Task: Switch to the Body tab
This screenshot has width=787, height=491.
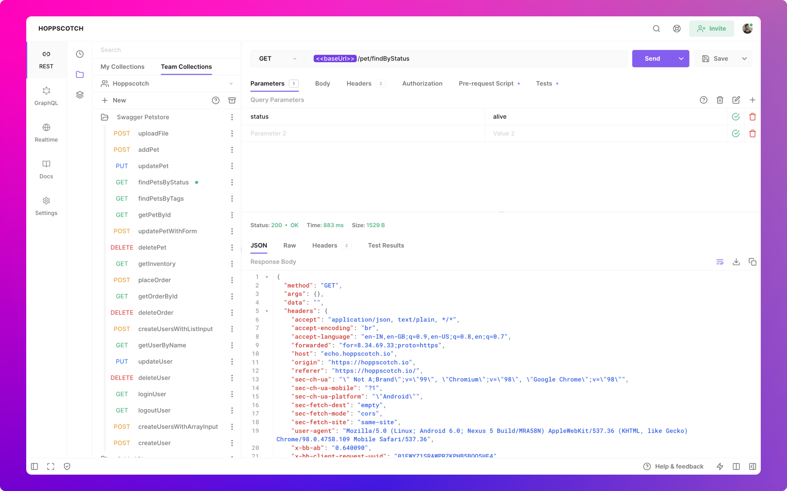Action: coord(322,84)
